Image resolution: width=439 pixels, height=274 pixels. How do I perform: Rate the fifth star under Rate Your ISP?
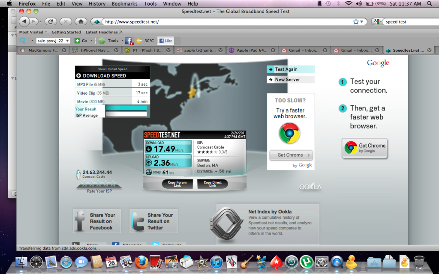tap(113, 183)
